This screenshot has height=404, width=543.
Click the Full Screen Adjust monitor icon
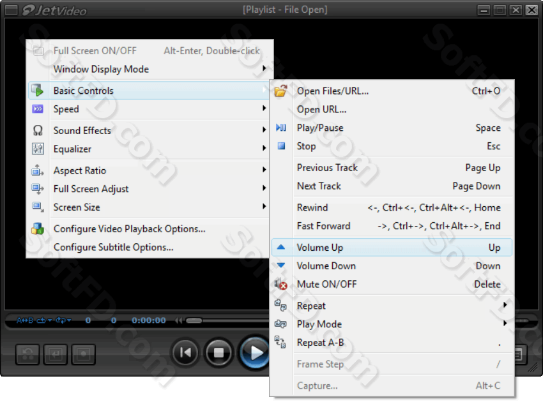click(38, 188)
